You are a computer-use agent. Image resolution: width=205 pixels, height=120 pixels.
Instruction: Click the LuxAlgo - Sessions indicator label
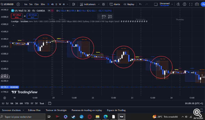20,21
